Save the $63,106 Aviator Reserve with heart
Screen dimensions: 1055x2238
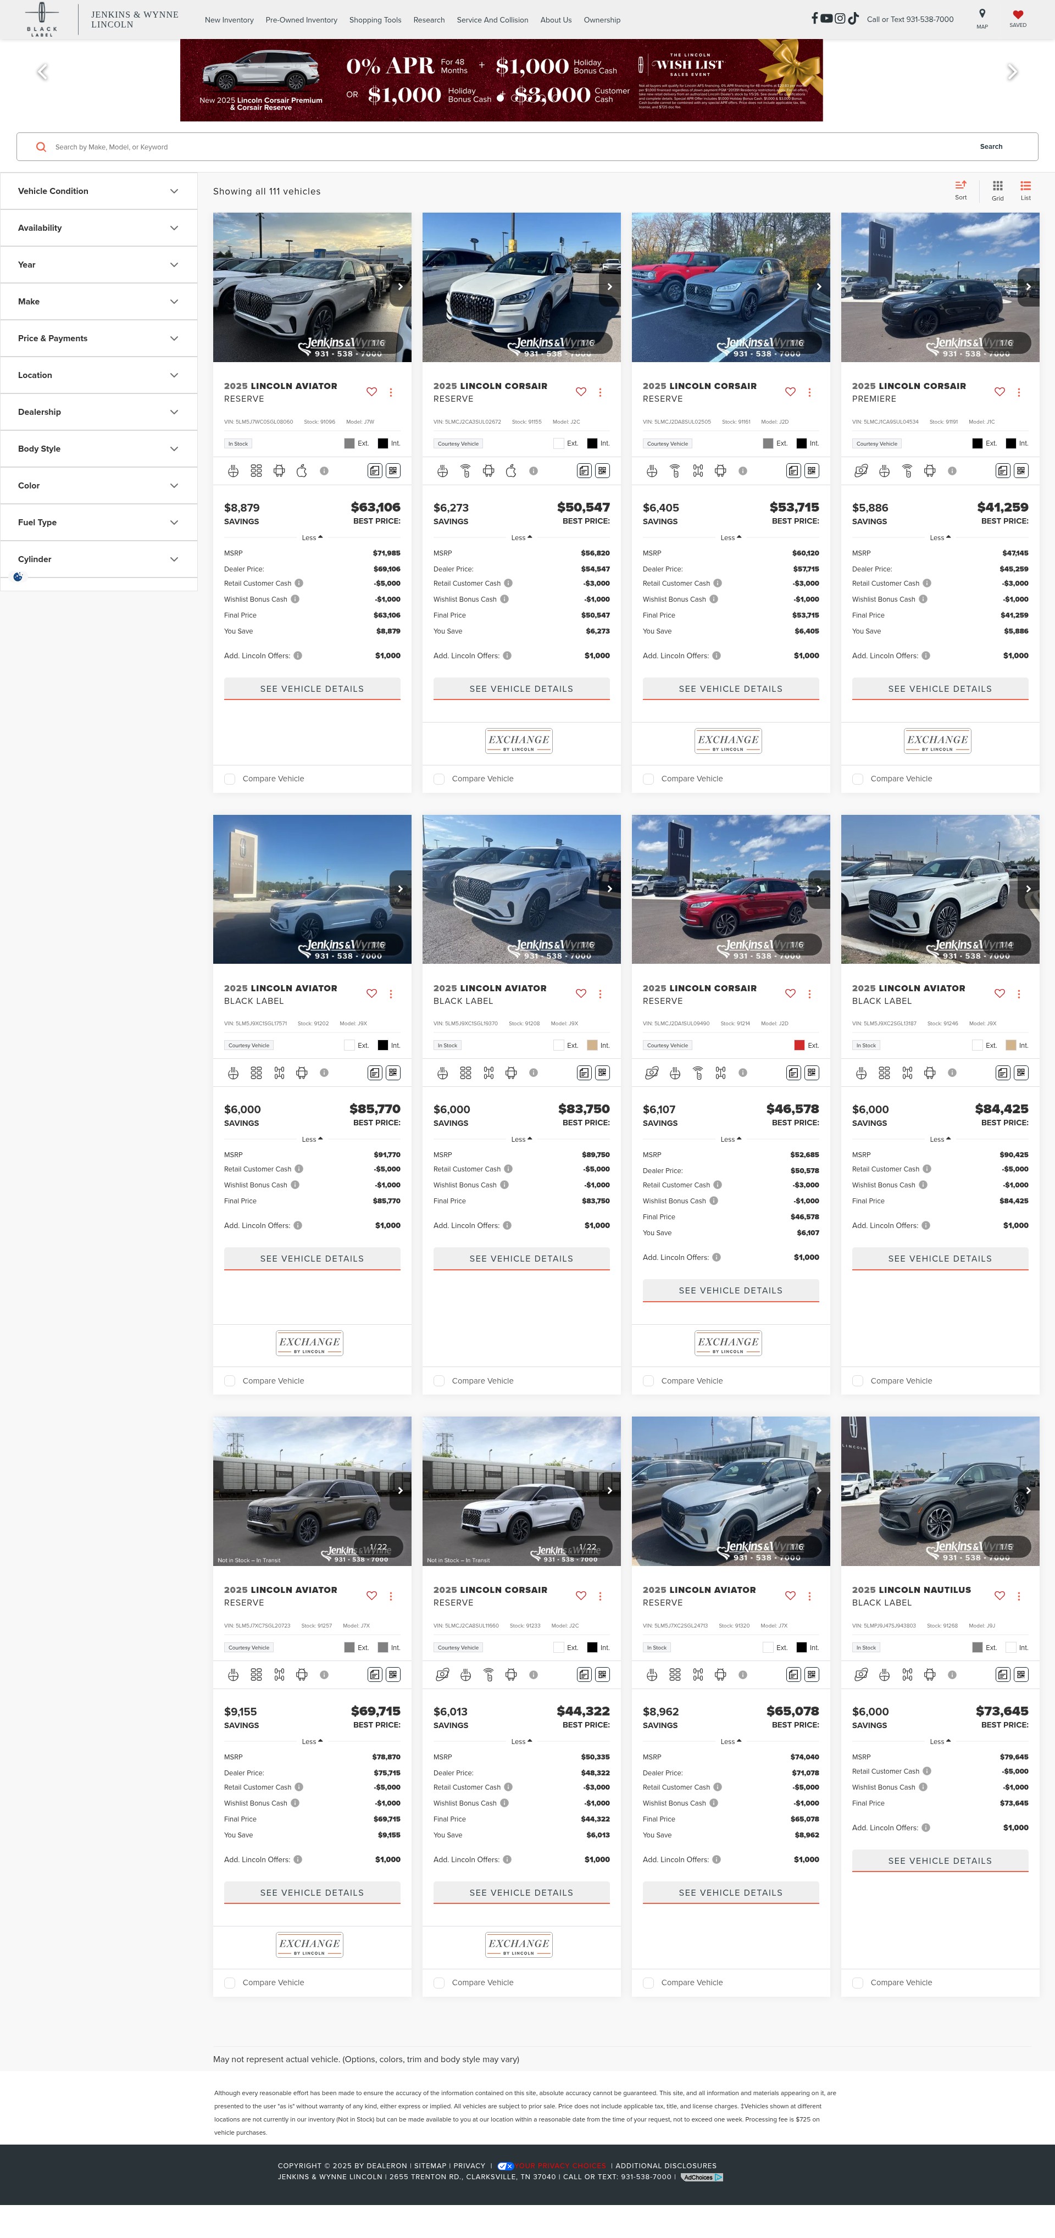click(372, 392)
